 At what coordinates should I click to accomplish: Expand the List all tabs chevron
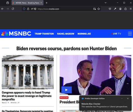tap(106, 3)
